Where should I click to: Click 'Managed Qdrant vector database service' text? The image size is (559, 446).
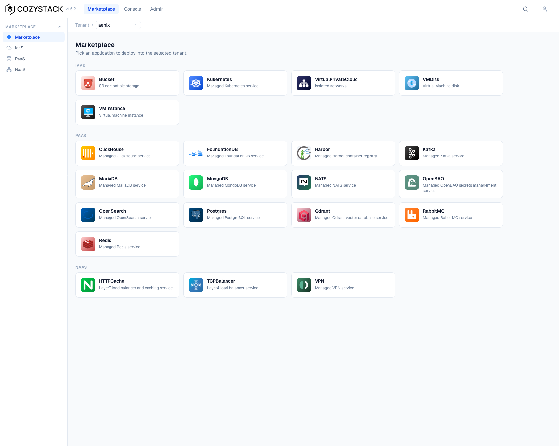(352, 218)
